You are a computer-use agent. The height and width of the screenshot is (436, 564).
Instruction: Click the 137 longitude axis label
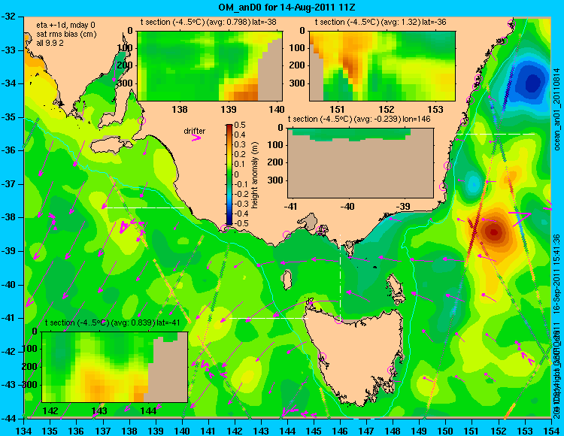103,431
